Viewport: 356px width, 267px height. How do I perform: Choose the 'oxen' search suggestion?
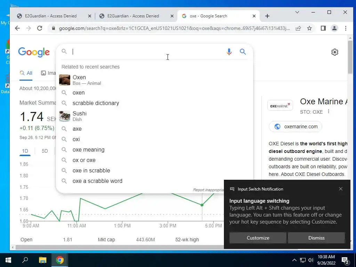click(154, 92)
